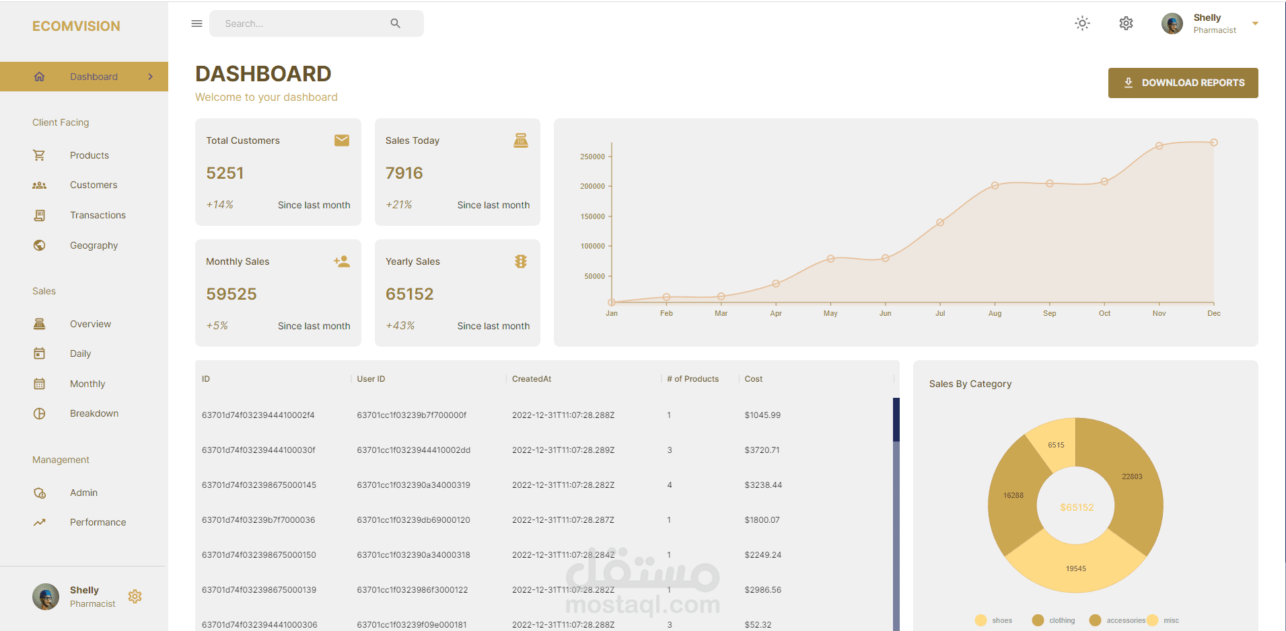Viewport: 1286px width, 631px height.
Task: Click the Sales Today value "7916"
Action: click(x=404, y=173)
